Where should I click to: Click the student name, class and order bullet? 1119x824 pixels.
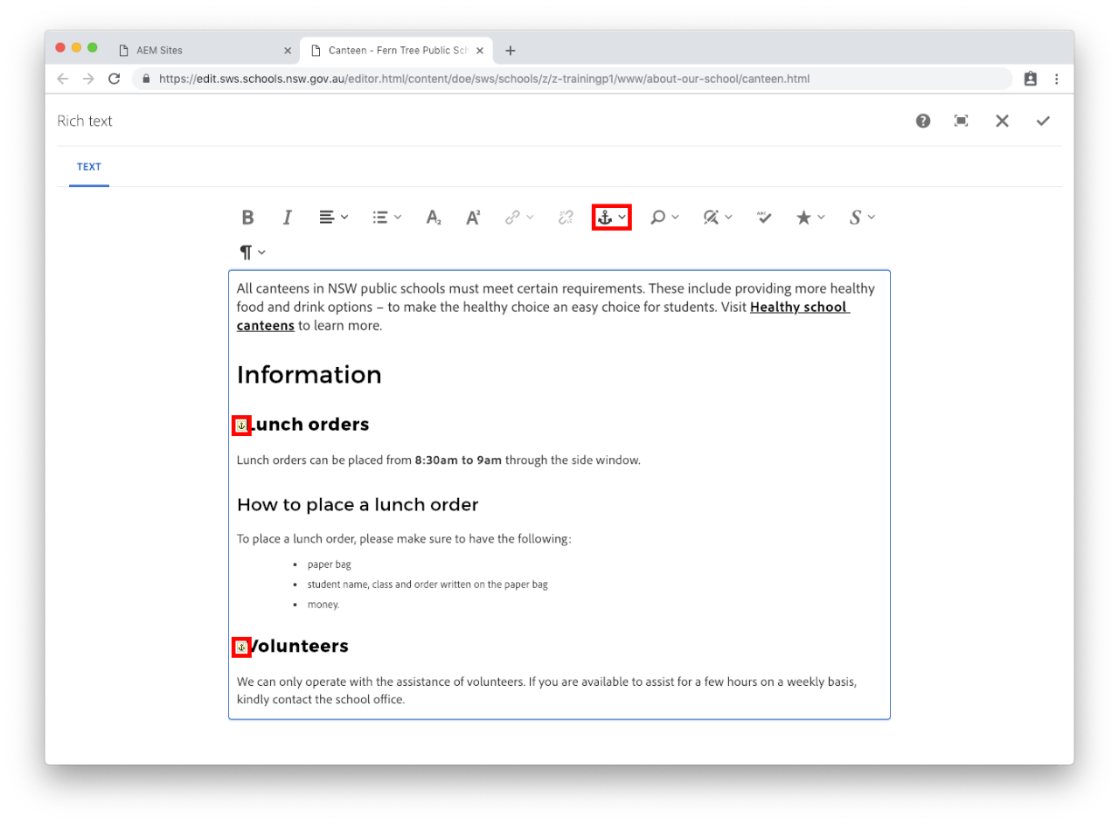(x=427, y=585)
